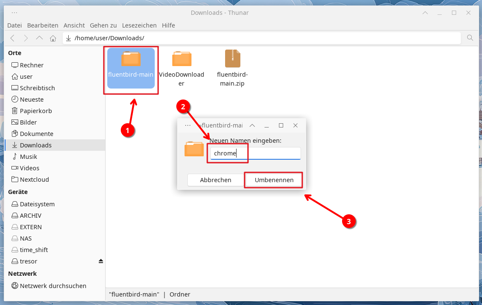Viewport: 482px width, 305px height.
Task: Select the fluentbird-main.zip archive
Action: click(x=232, y=68)
